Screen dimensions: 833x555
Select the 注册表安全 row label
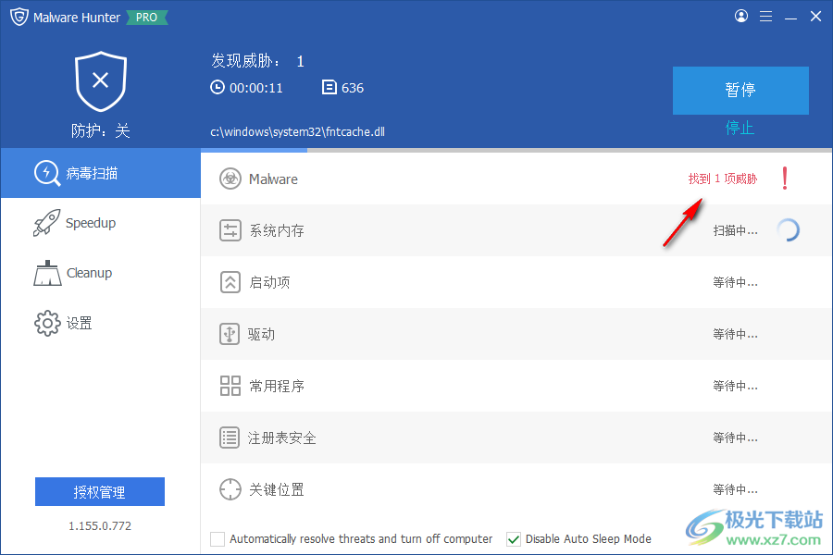(282, 438)
